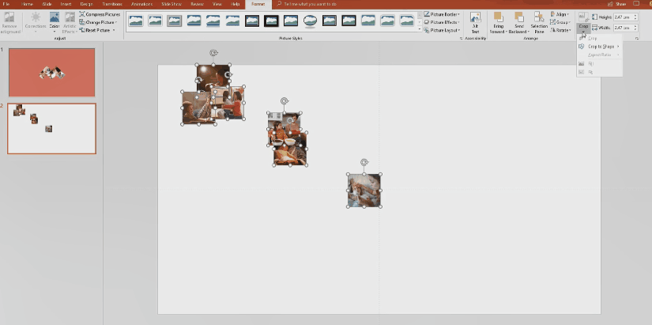The height and width of the screenshot is (325, 652).
Task: Increase the Height using the up arrow
Action: (635, 15)
